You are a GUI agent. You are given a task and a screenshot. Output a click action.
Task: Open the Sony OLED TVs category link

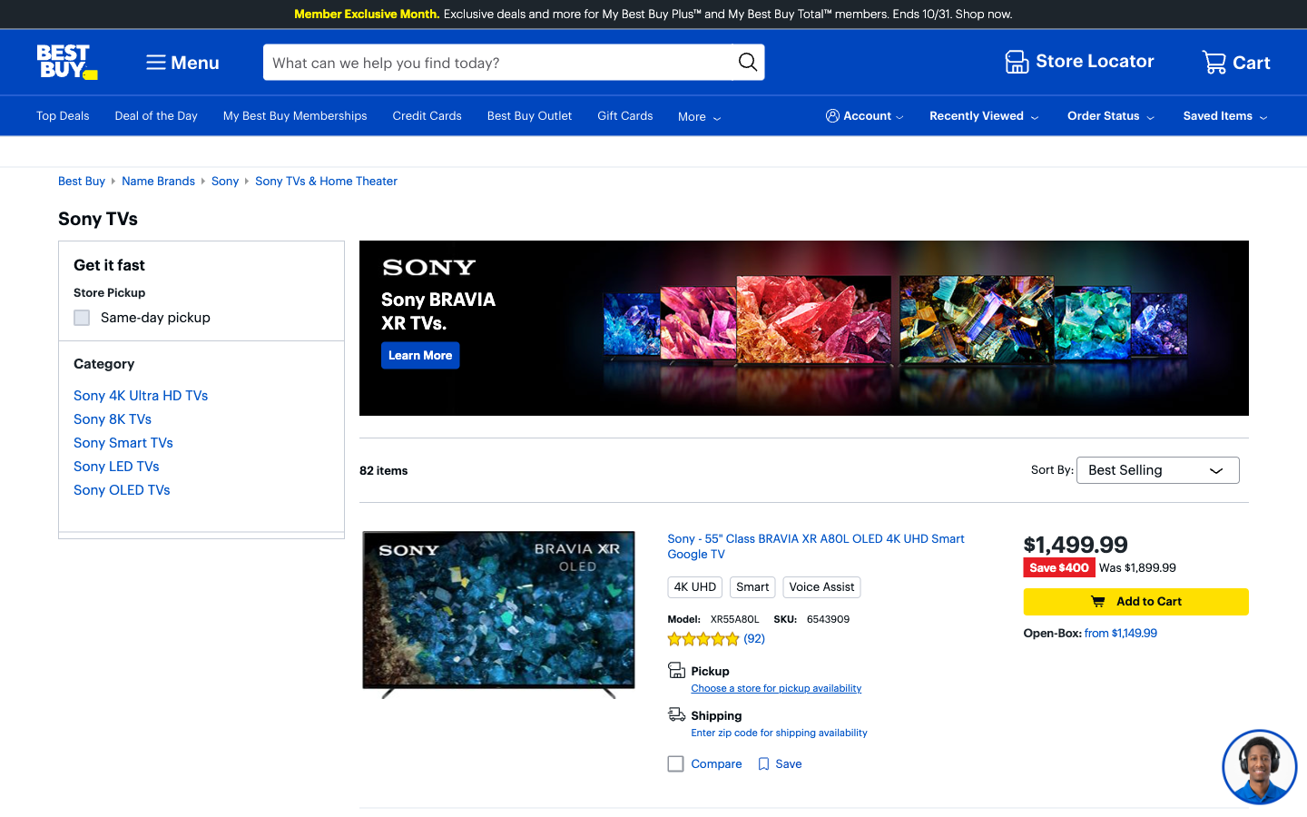point(122,490)
